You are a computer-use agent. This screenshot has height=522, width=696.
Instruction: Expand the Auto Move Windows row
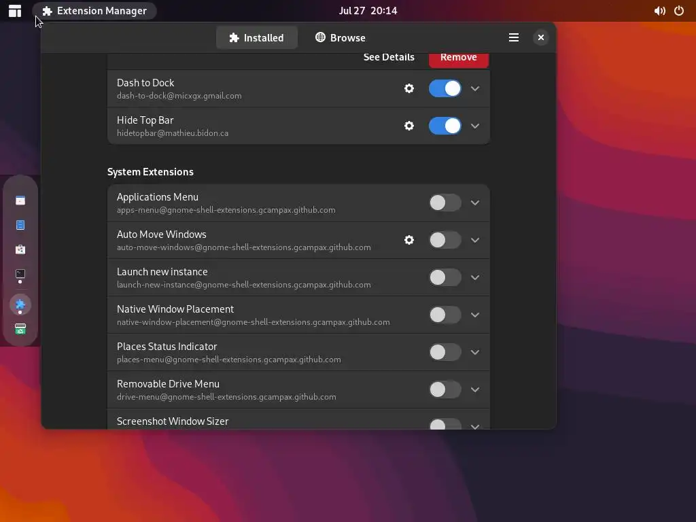(x=475, y=240)
